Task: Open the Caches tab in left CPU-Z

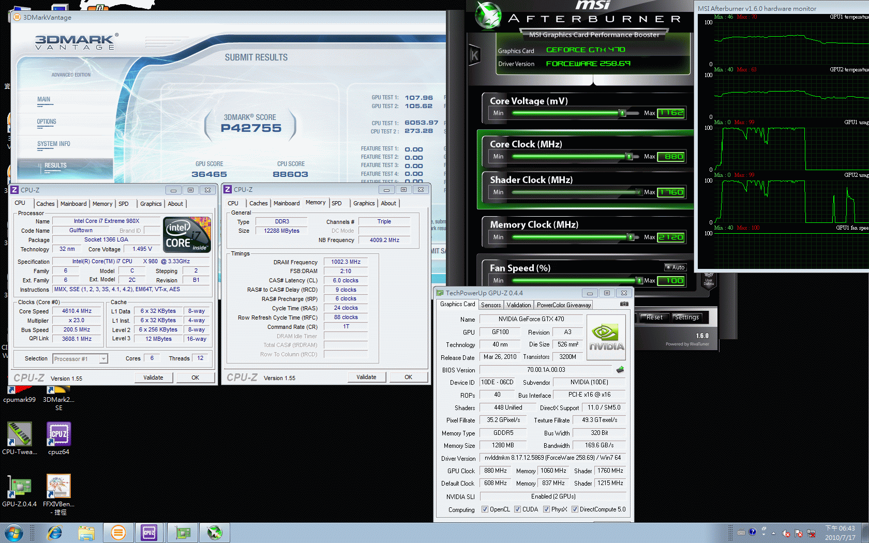Action: 46,204
